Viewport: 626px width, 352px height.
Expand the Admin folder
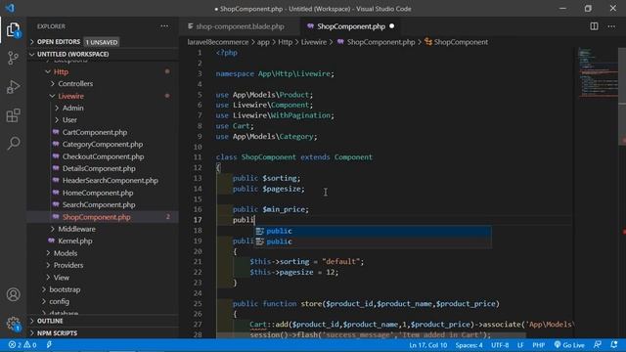pyautogui.click(x=72, y=109)
